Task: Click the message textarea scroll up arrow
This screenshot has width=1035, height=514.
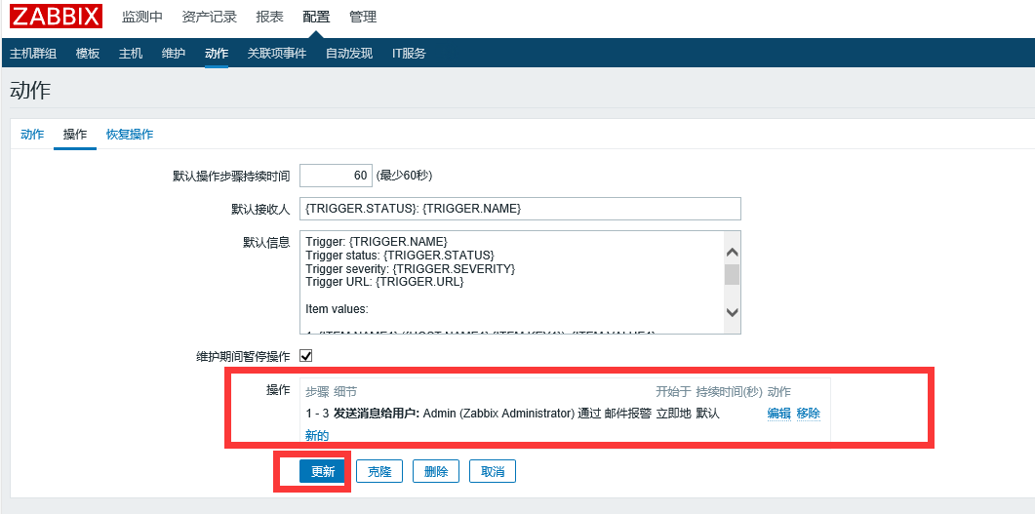Action: [732, 253]
